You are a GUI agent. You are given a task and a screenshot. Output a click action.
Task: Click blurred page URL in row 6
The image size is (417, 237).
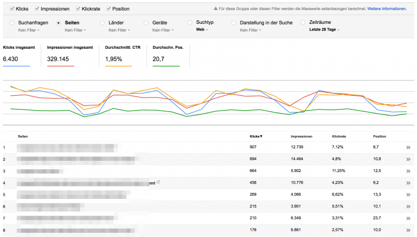[x=50, y=207]
